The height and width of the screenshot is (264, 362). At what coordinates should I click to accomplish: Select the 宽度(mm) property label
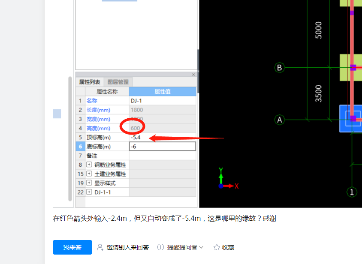pos(98,119)
